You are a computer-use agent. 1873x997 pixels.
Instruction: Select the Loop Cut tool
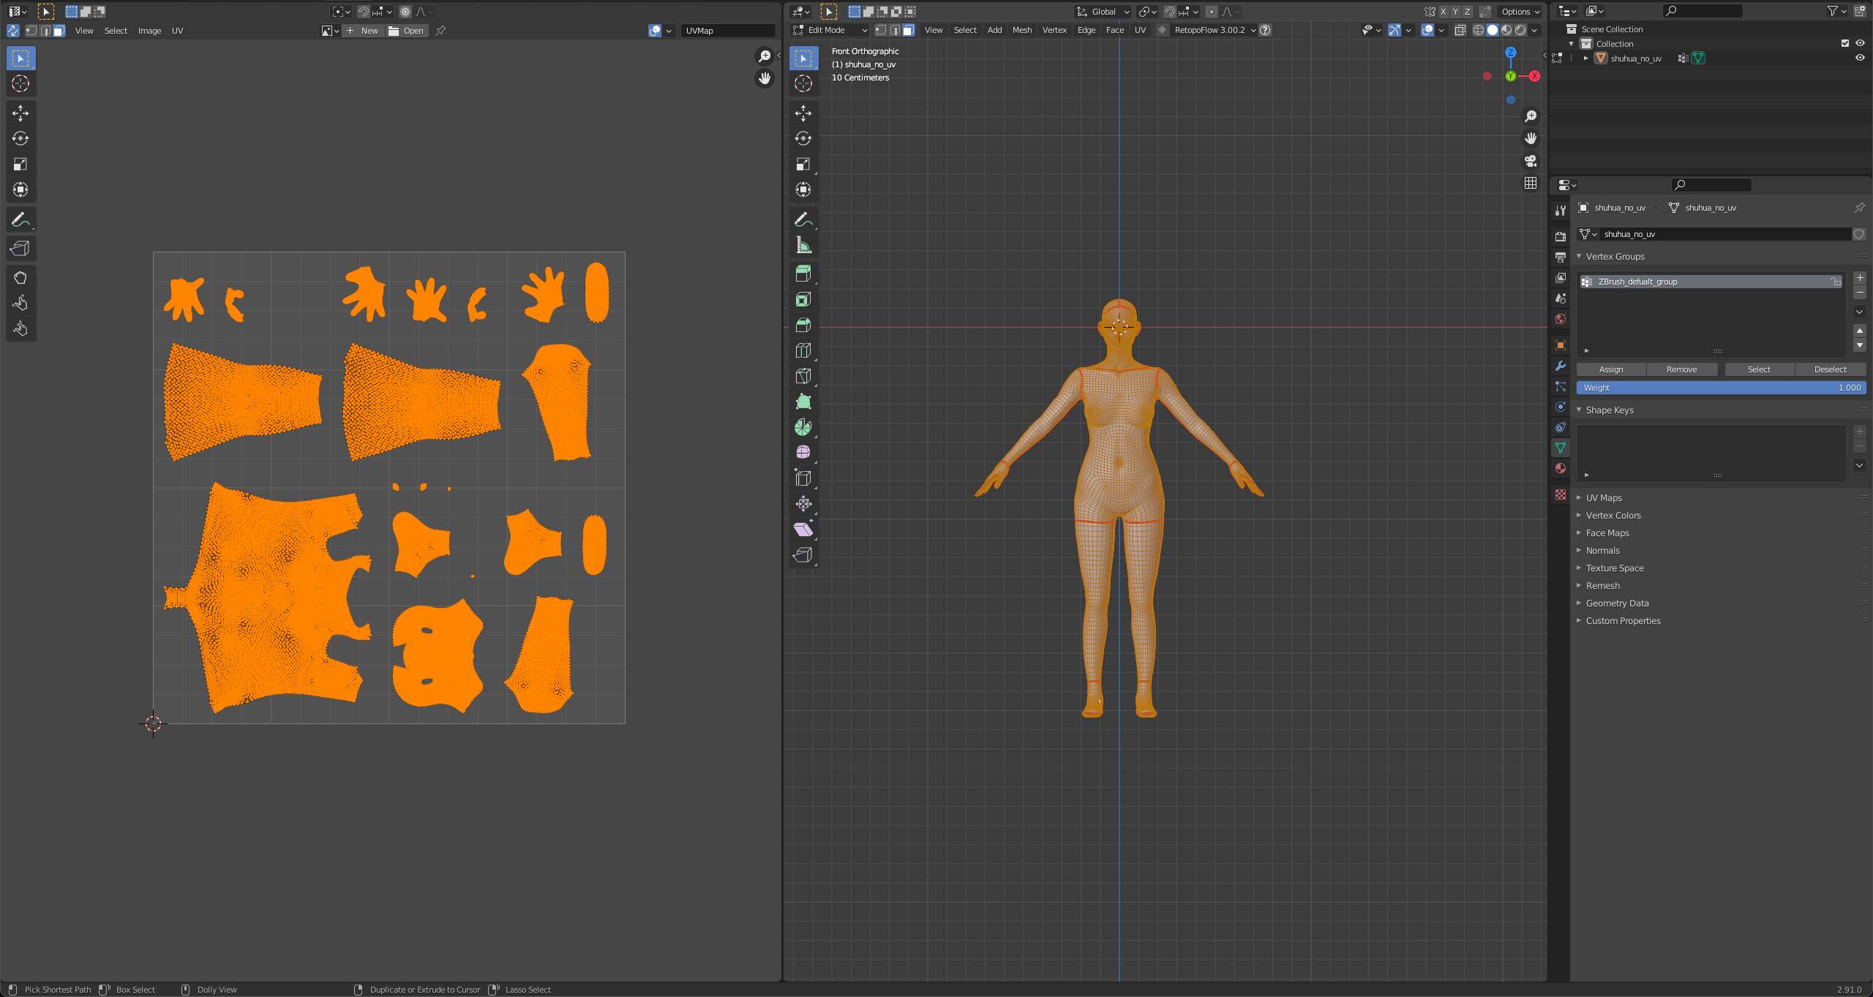click(x=803, y=350)
